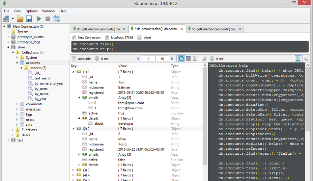The height and width of the screenshot is (181, 313).
Task: Collapse the Collections (7) folder
Action: tap(13, 52)
